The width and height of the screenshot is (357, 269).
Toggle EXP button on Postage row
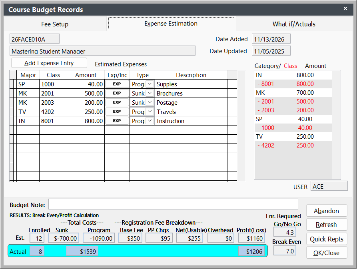tap(117, 102)
